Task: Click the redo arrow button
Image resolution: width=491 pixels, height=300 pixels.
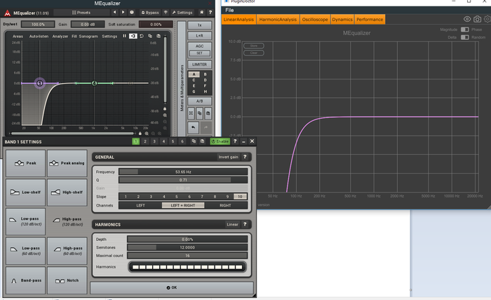Action: (x=206, y=127)
